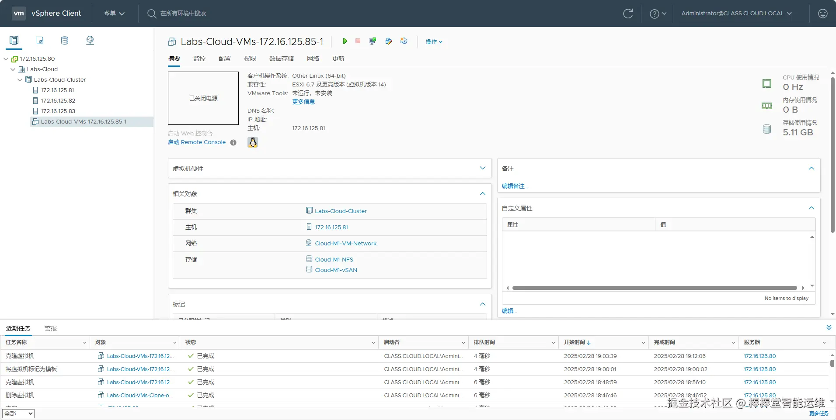Open the Labs-Cloud-Cluster link in 相关对象
Image resolution: width=836 pixels, height=420 pixels.
341,211
